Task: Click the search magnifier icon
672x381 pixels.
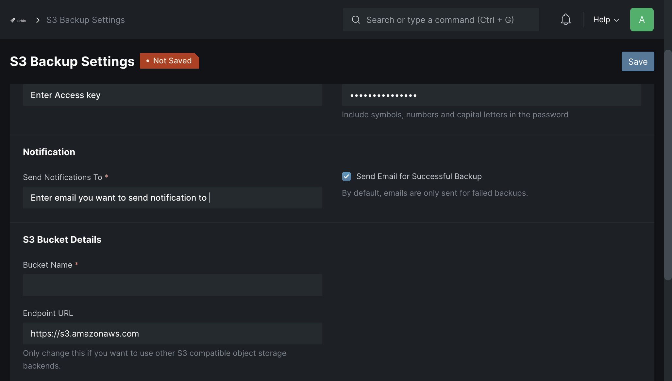Action: tap(356, 20)
